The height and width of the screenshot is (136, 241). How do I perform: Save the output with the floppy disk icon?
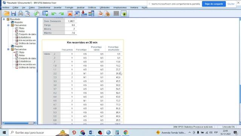coord(14,14)
